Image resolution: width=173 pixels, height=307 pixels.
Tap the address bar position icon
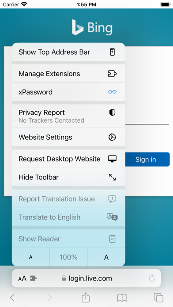(x=112, y=52)
